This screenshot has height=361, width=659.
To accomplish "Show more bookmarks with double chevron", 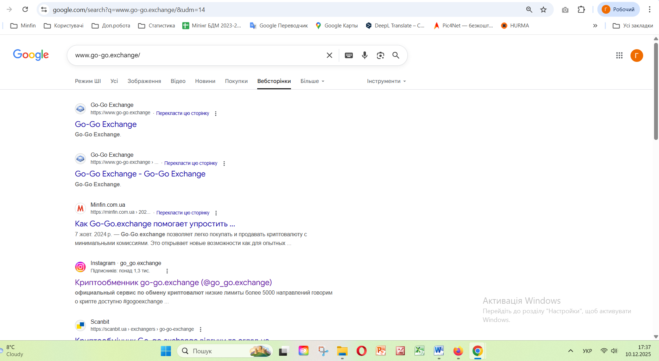I will 595,26.
